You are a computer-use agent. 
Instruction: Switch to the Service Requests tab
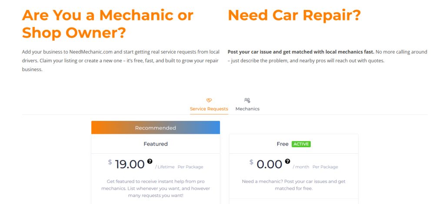click(x=209, y=109)
